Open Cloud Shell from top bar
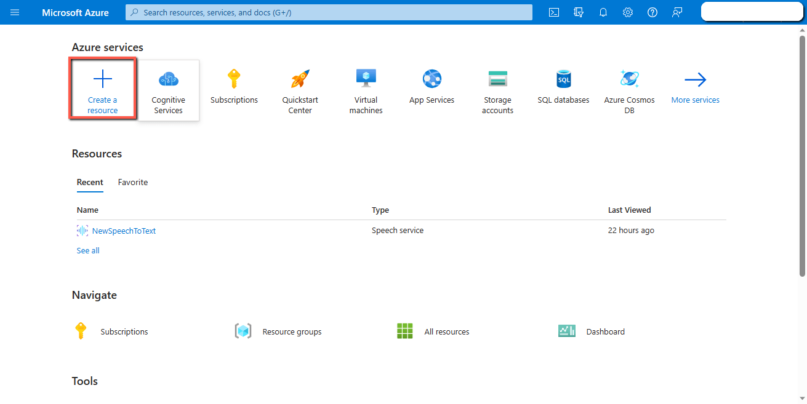 point(554,12)
